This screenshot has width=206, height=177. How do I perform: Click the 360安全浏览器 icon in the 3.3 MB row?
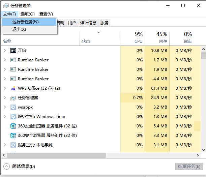(13, 136)
